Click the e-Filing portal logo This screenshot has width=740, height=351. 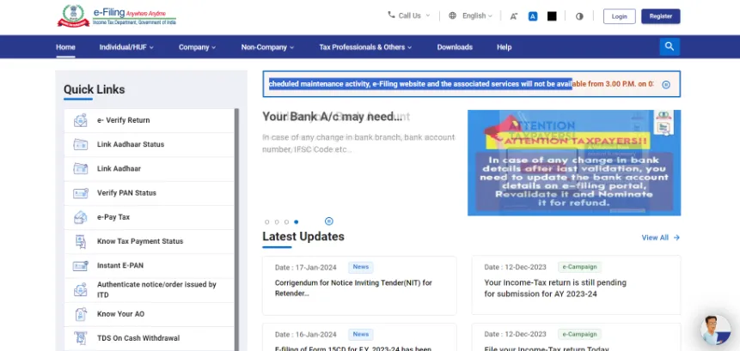coord(116,15)
